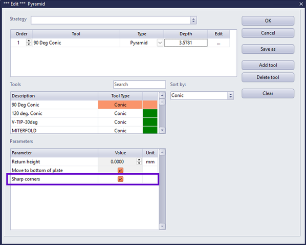Close the Edit Pyramid dialog
This screenshot has height=245, width=306.
pos(301,4)
